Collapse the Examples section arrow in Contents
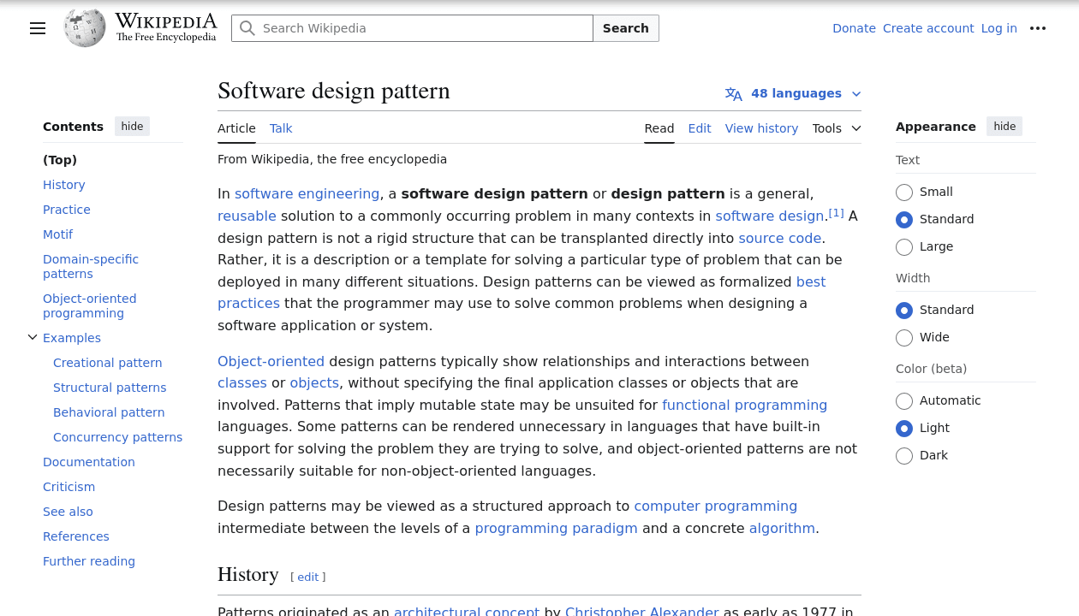Image resolution: width=1079 pixels, height=616 pixels. [x=33, y=337]
